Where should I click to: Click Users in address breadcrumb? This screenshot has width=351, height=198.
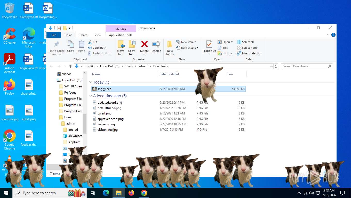click(x=129, y=66)
